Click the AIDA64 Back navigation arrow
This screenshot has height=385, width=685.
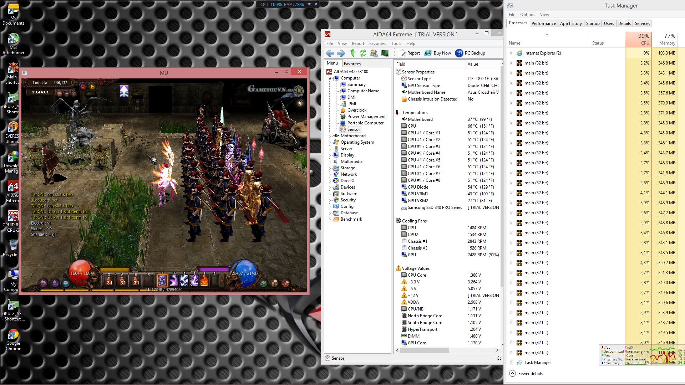[330, 53]
